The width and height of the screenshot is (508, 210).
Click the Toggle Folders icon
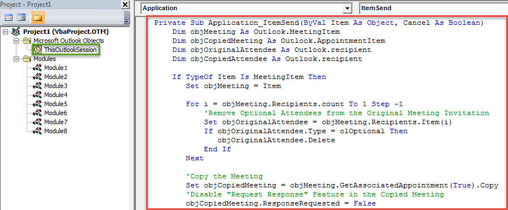[38, 17]
